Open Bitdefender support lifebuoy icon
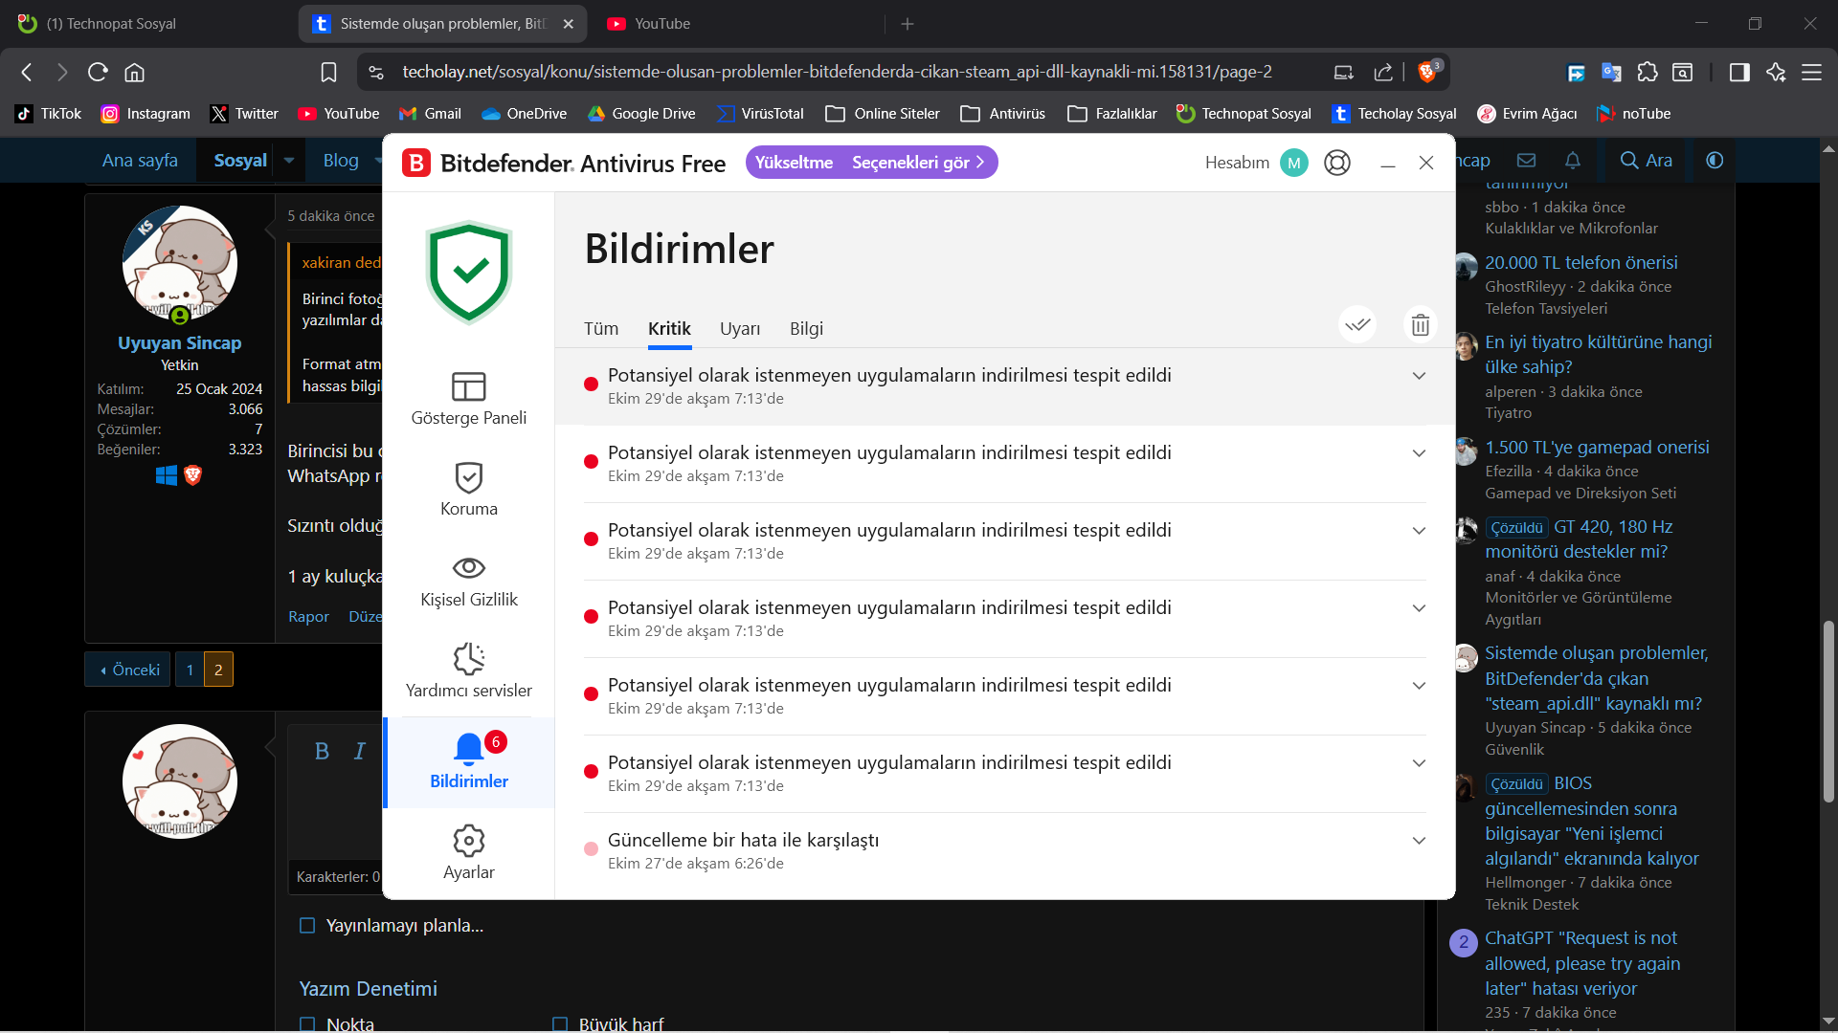Viewport: 1838px width, 1033px height. [x=1337, y=163]
